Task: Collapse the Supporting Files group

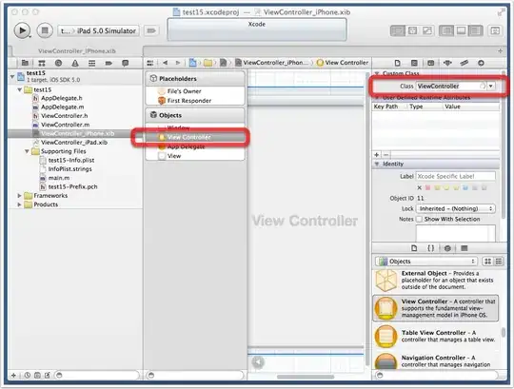Action: [x=27, y=151]
